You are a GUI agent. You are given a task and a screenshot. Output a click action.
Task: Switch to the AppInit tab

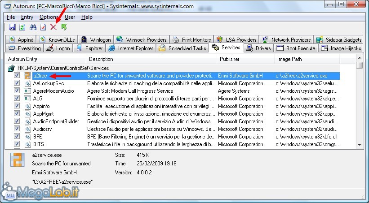[x=21, y=40]
